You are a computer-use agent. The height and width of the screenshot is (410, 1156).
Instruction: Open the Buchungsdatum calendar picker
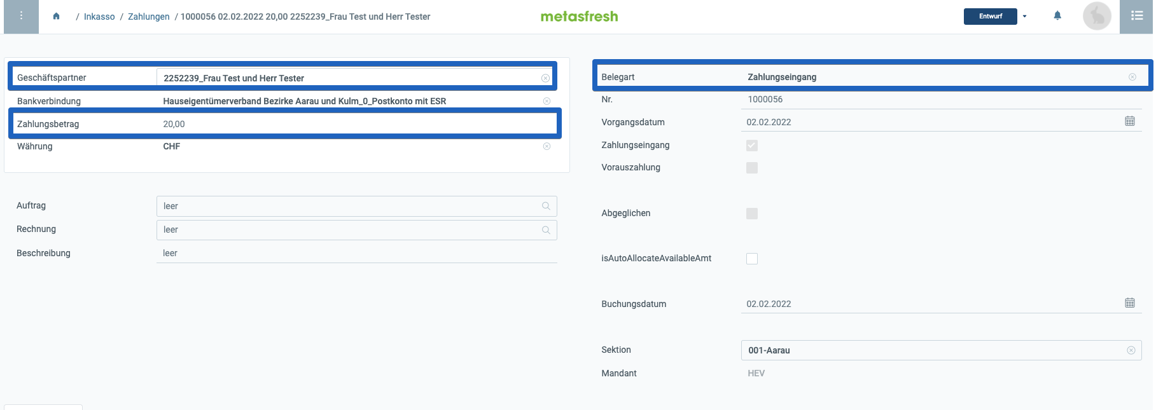1130,303
